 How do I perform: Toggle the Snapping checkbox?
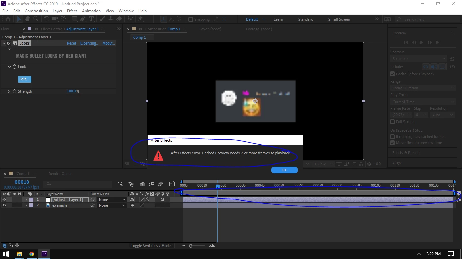click(190, 19)
